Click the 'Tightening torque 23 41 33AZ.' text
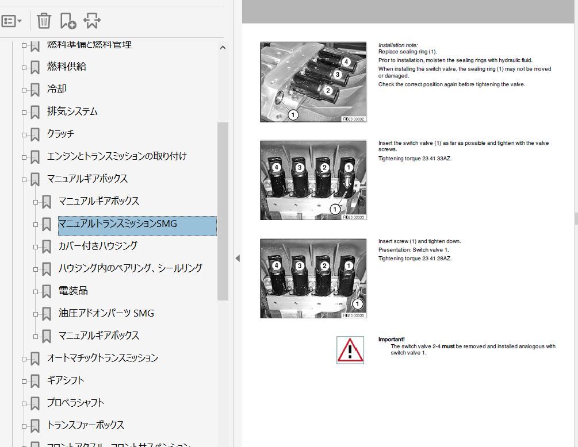This screenshot has width=578, height=447. point(415,159)
